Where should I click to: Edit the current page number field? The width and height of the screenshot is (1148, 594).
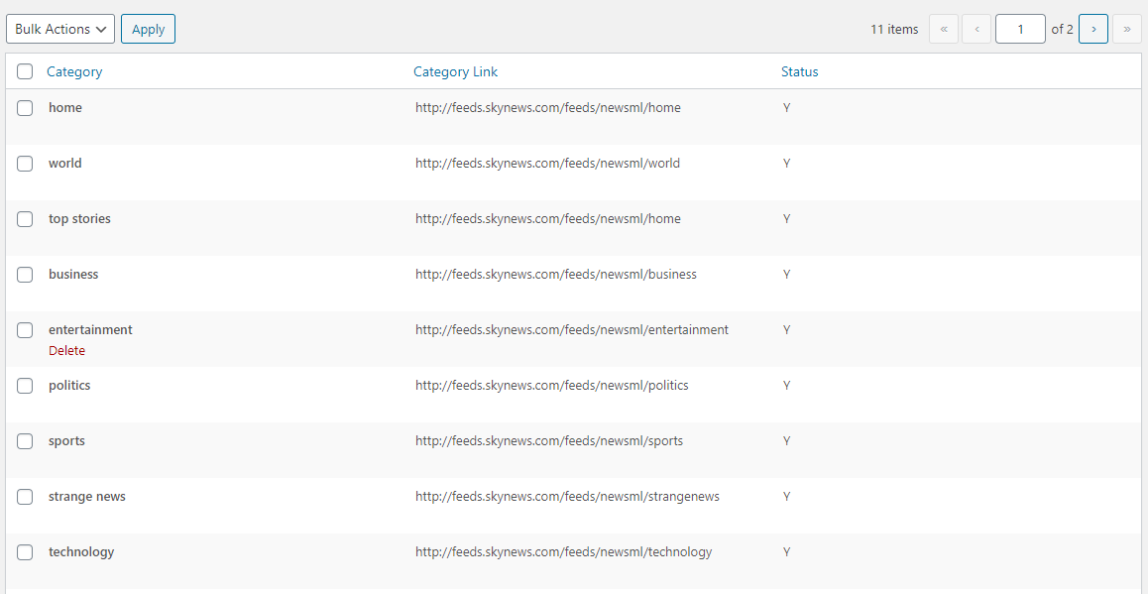pos(1019,29)
